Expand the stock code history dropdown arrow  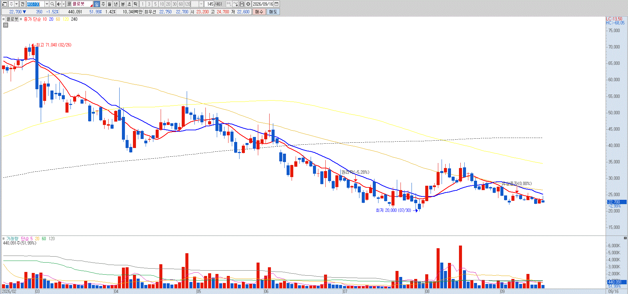(x=47, y=4)
